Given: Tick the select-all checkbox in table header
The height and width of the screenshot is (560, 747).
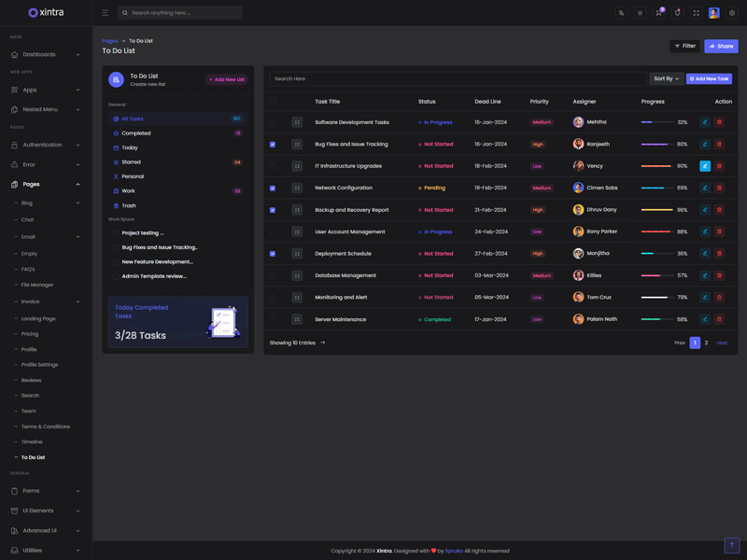Looking at the screenshot, I should [273, 102].
